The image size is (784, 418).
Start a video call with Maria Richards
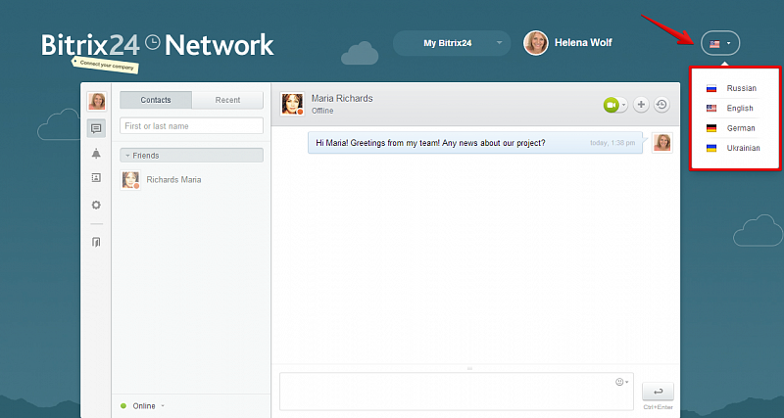[611, 105]
